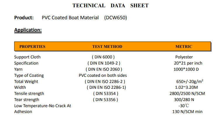Image resolution: width=222 pixels, height=118 pixels.
Task: Click the PROPERTIES column header
Action: [32, 46]
